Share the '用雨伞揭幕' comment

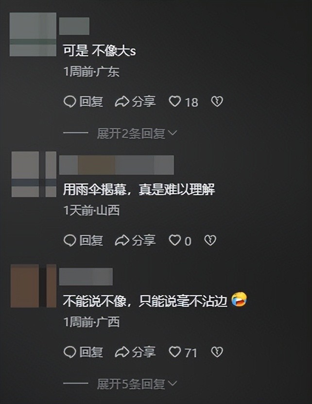tap(135, 241)
